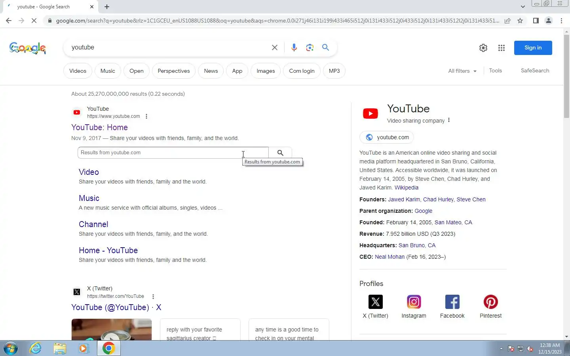Open a new tab with plus button
This screenshot has width=570, height=356.
point(107,7)
